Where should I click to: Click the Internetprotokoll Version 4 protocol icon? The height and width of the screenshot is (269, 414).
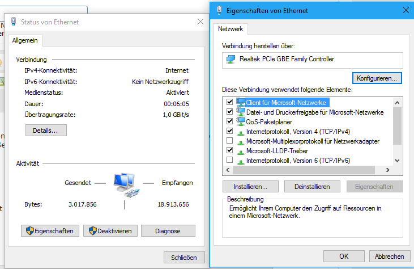pos(240,133)
